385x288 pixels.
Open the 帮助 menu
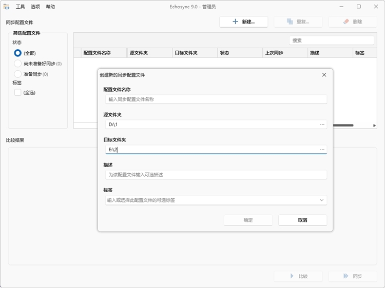click(x=50, y=7)
